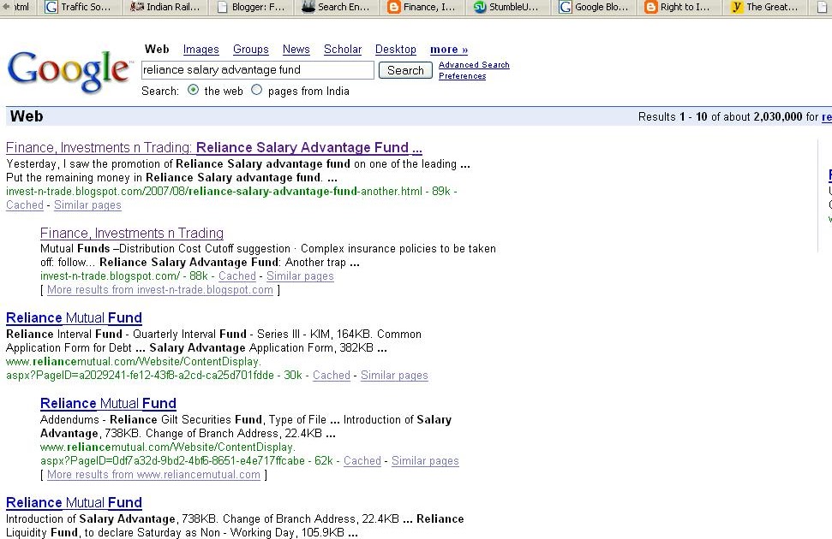832x539 pixels.
Task: Open the Google Blo... bookmark
Action: (594, 8)
